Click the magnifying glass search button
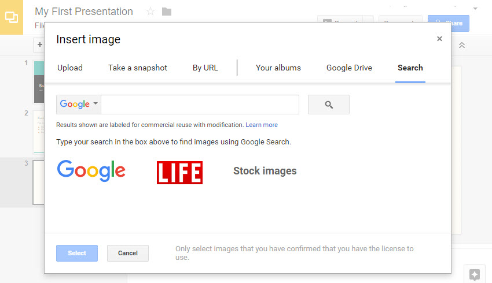Screen dimensions: 492x283 329,105
